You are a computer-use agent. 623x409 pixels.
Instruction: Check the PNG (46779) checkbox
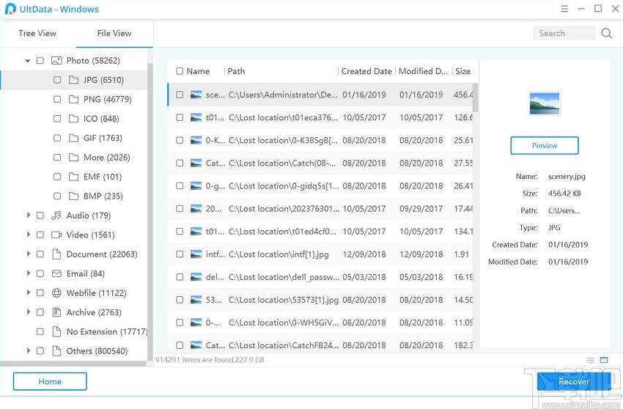(x=57, y=100)
